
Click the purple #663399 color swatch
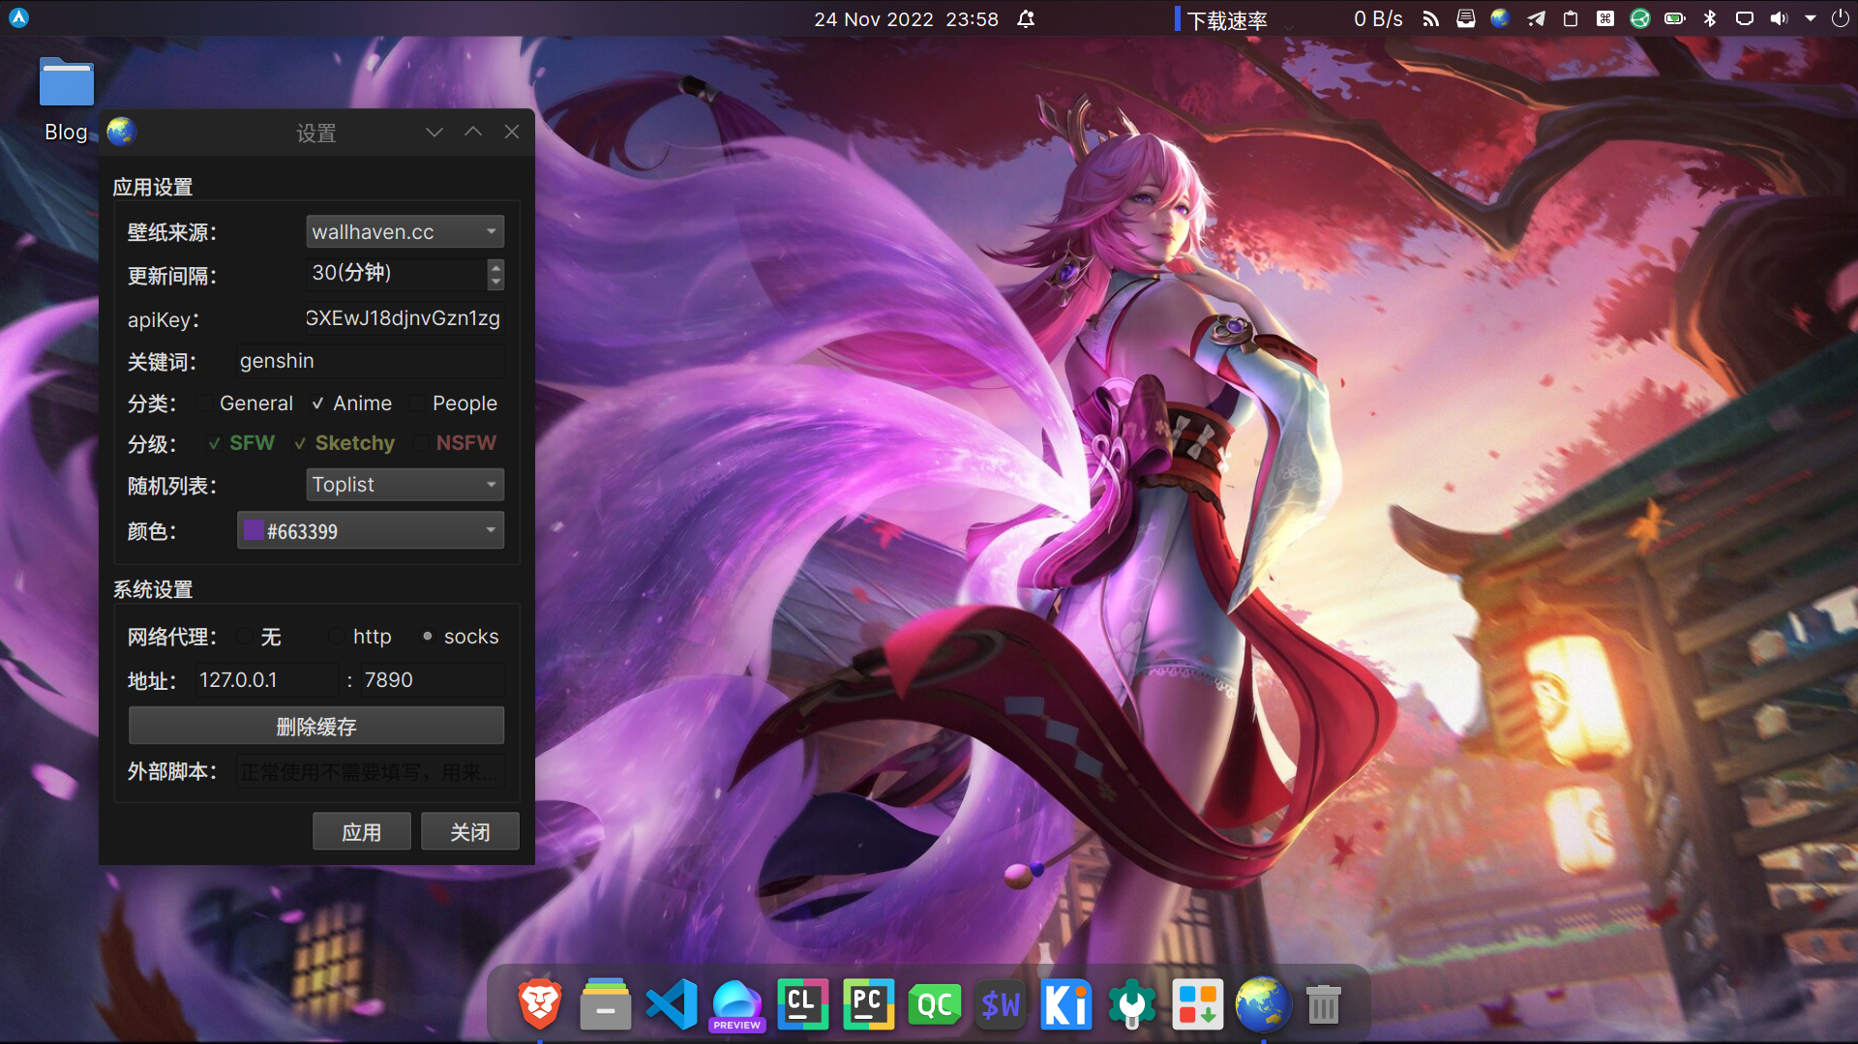coord(254,530)
